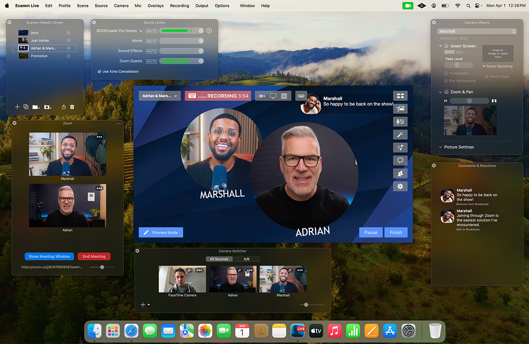Image resolution: width=529 pixels, height=344 pixels.
Task: Open the Recording menu in the menu bar
Action: click(179, 6)
